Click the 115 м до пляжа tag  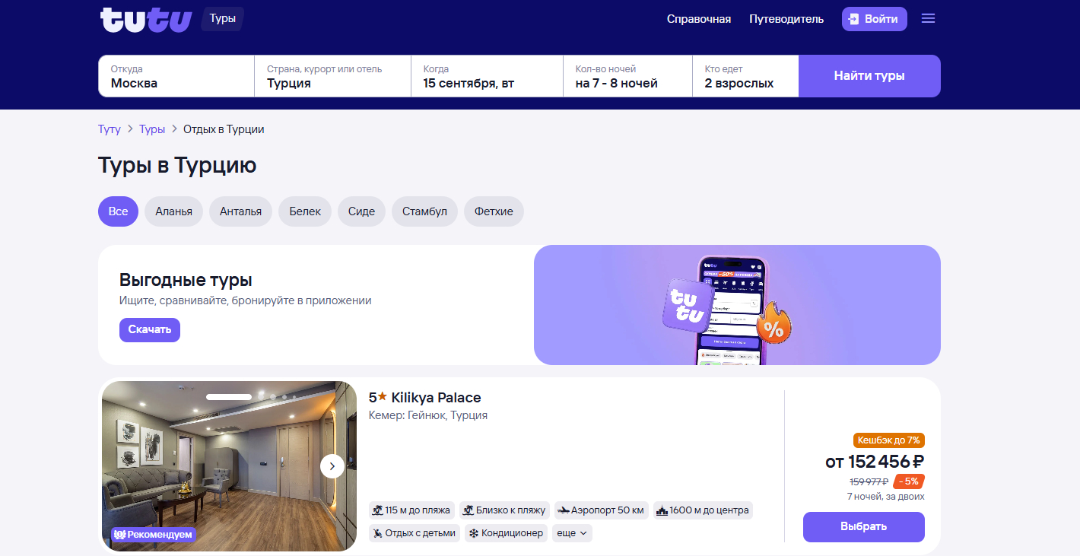(411, 510)
